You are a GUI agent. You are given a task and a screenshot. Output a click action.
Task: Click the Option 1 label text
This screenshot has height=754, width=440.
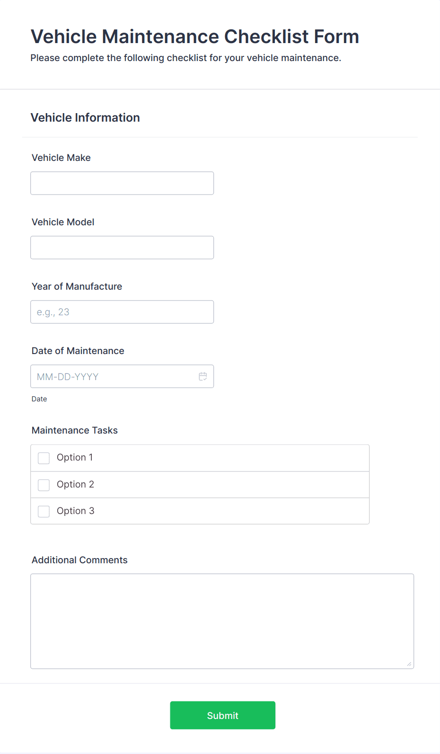point(74,458)
